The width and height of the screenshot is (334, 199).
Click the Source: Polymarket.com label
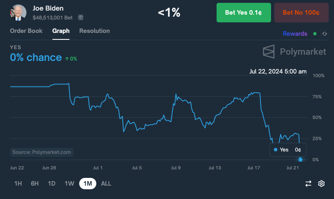[x=41, y=152]
